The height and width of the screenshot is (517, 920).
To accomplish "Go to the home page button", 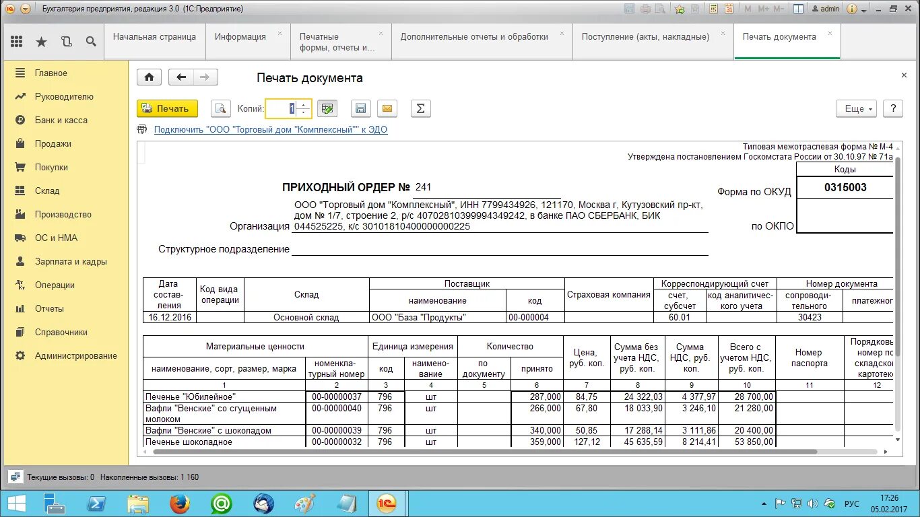I will 149,77.
